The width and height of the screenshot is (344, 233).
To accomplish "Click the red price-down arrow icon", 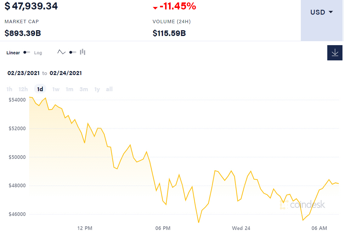I will pos(155,7).
